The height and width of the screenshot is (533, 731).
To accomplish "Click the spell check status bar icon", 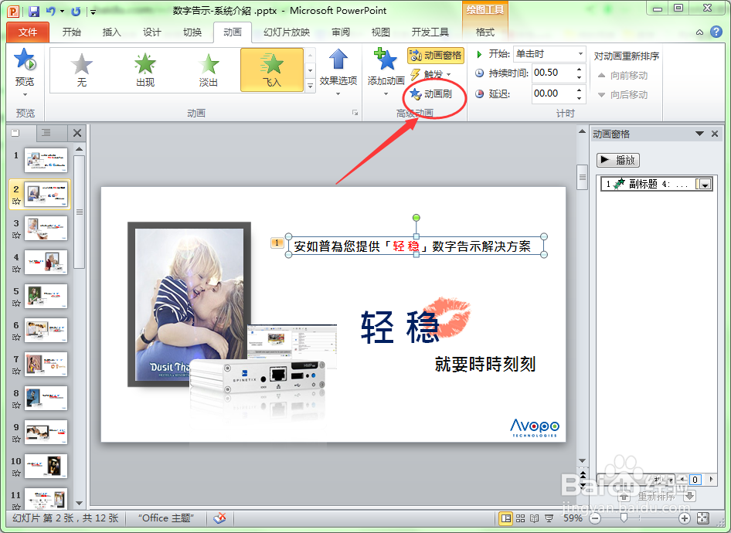I will (219, 518).
